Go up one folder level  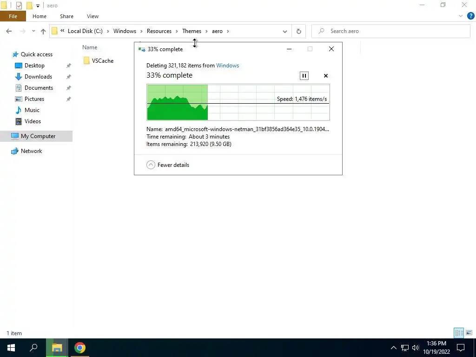point(43,31)
